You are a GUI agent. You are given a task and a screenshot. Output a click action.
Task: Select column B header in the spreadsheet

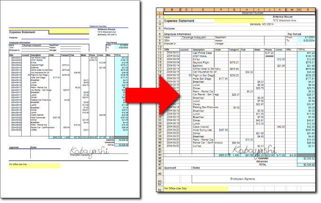tap(172, 9)
